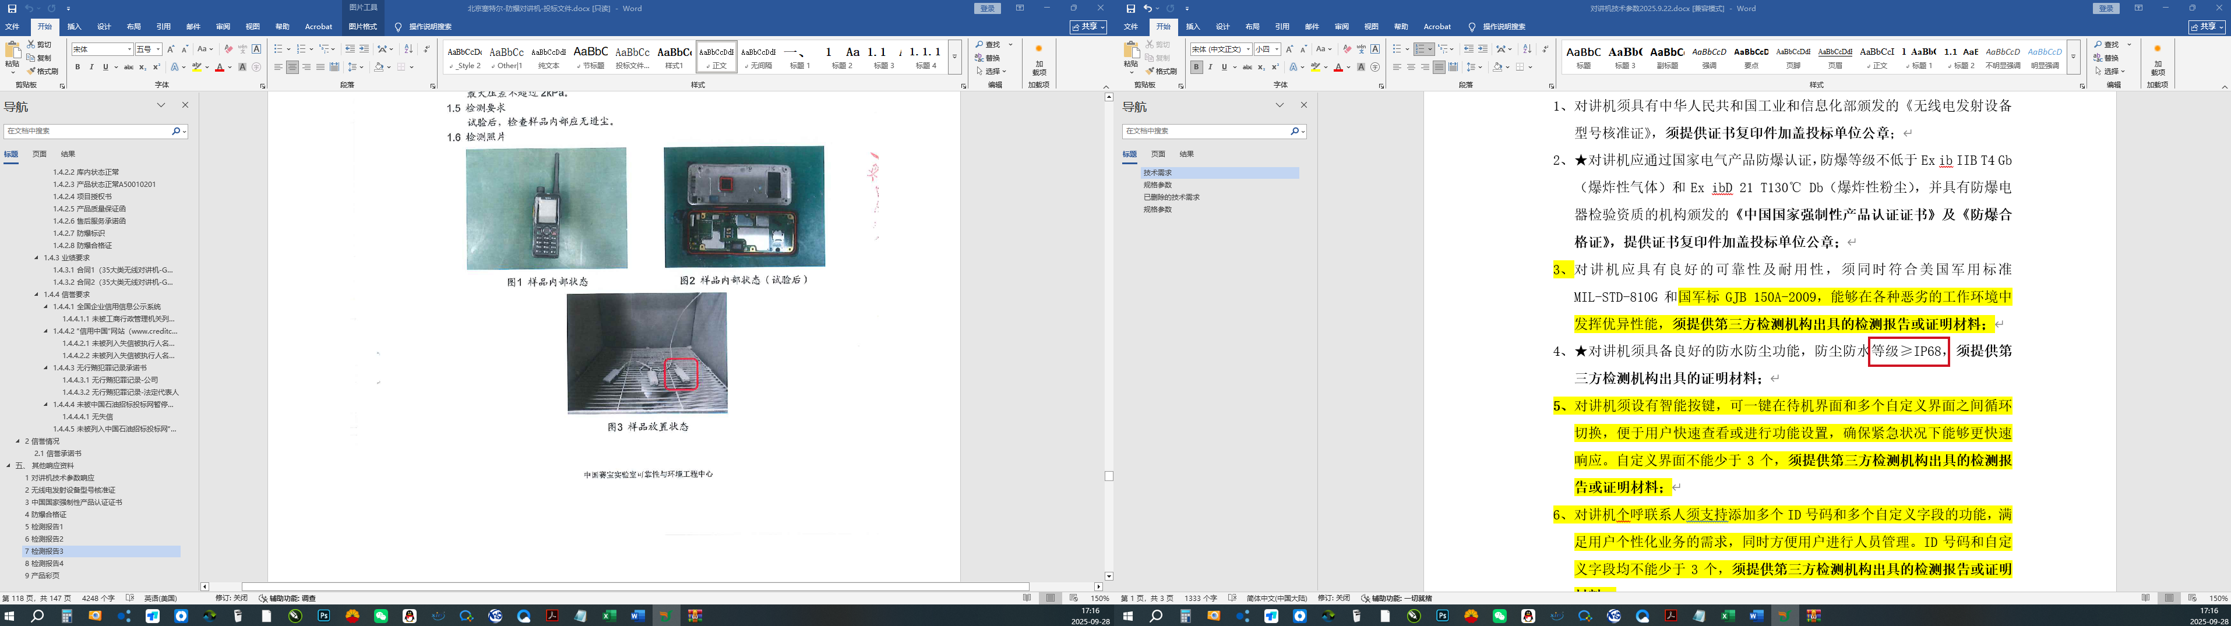The image size is (2231, 626).
Task: Switch to 页面 tab in right navigation pane
Action: (x=1158, y=154)
